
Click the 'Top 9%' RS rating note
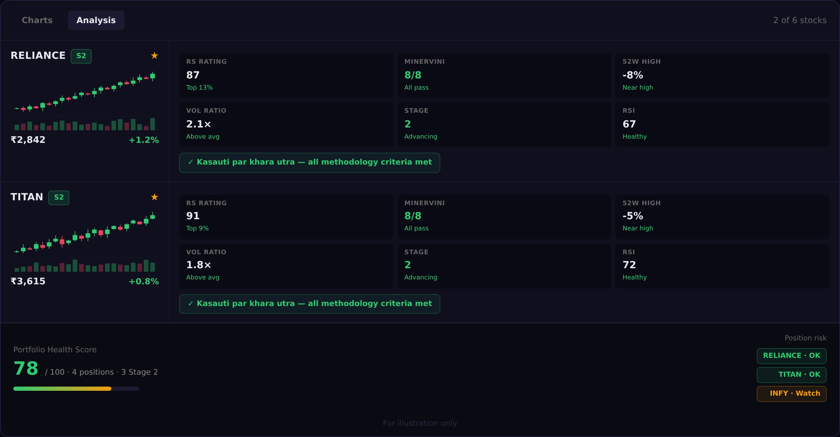tap(197, 228)
